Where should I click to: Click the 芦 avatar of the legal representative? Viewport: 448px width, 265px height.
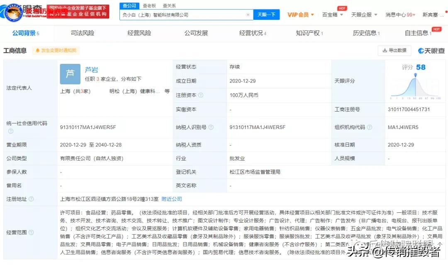click(70, 74)
